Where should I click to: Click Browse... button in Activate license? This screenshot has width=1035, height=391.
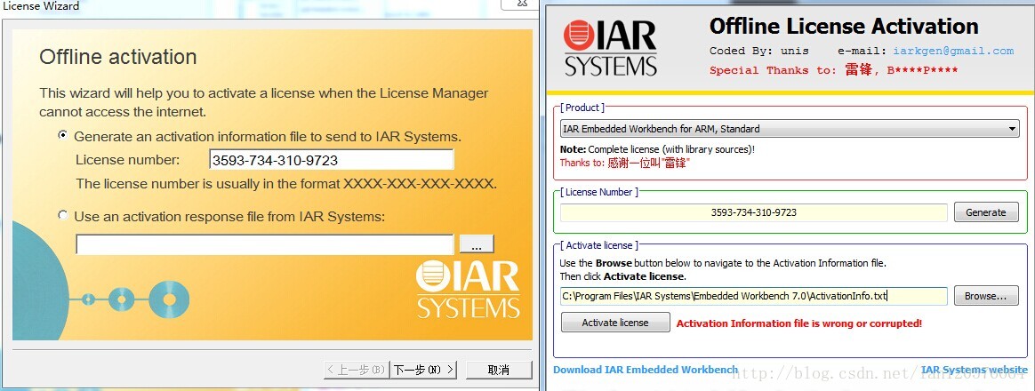pyautogui.click(x=985, y=296)
